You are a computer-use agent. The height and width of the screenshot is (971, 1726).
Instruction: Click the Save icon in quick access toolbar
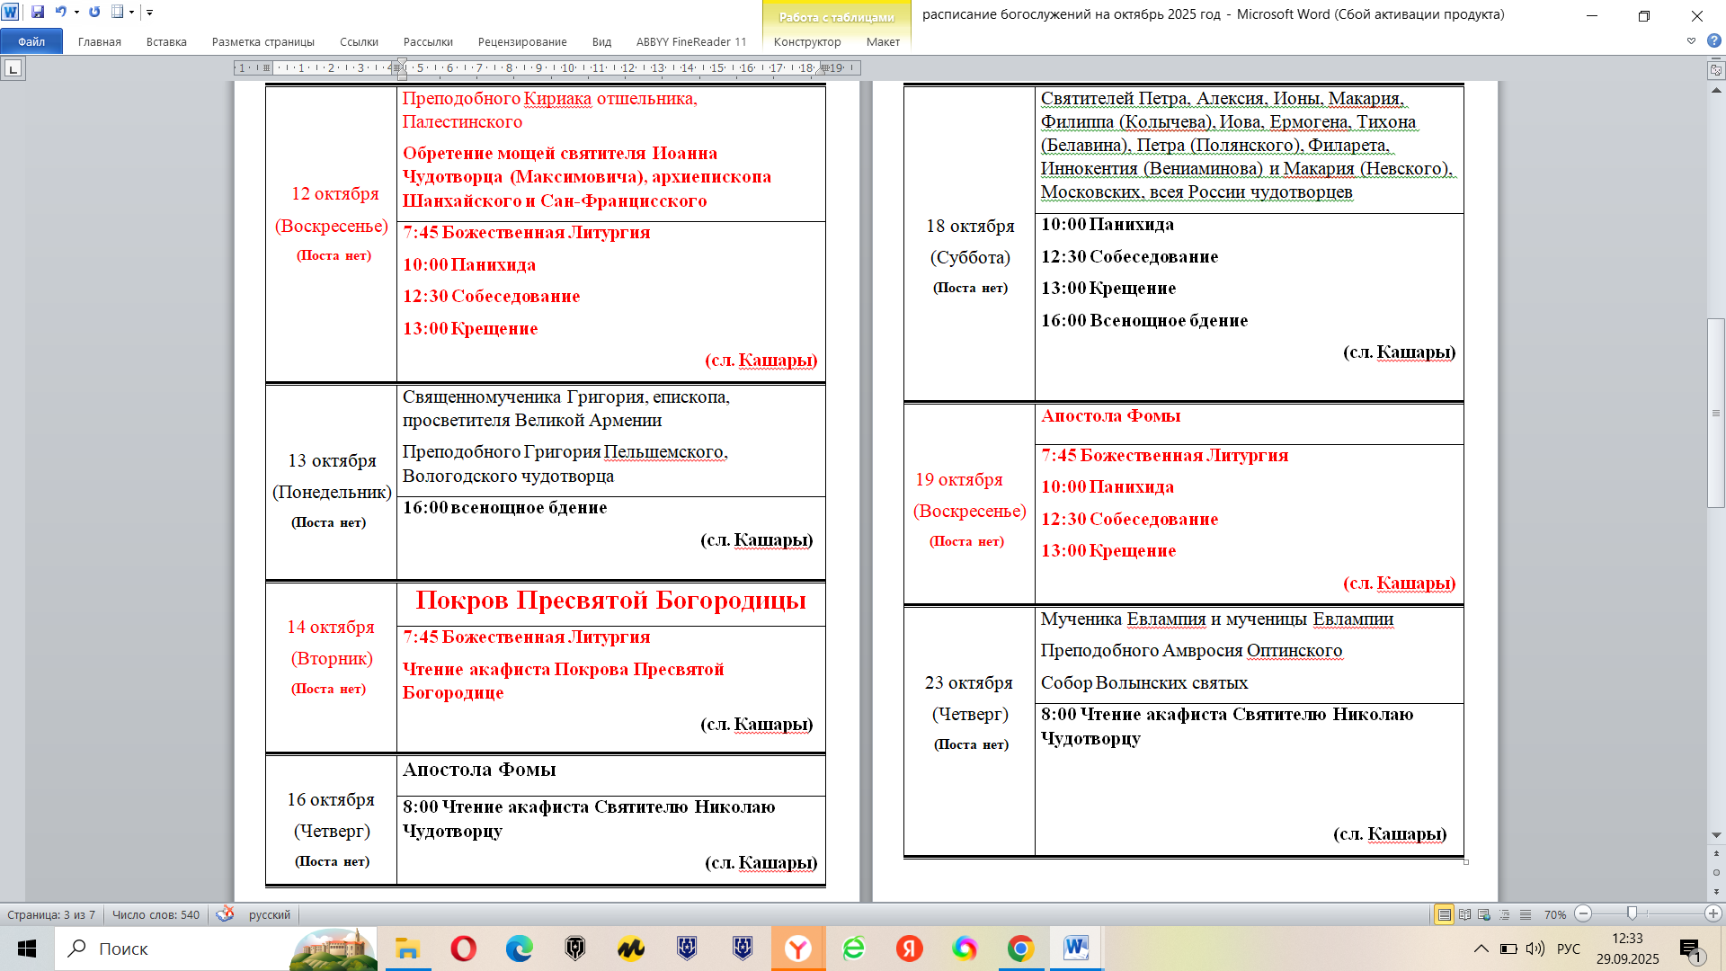point(38,13)
